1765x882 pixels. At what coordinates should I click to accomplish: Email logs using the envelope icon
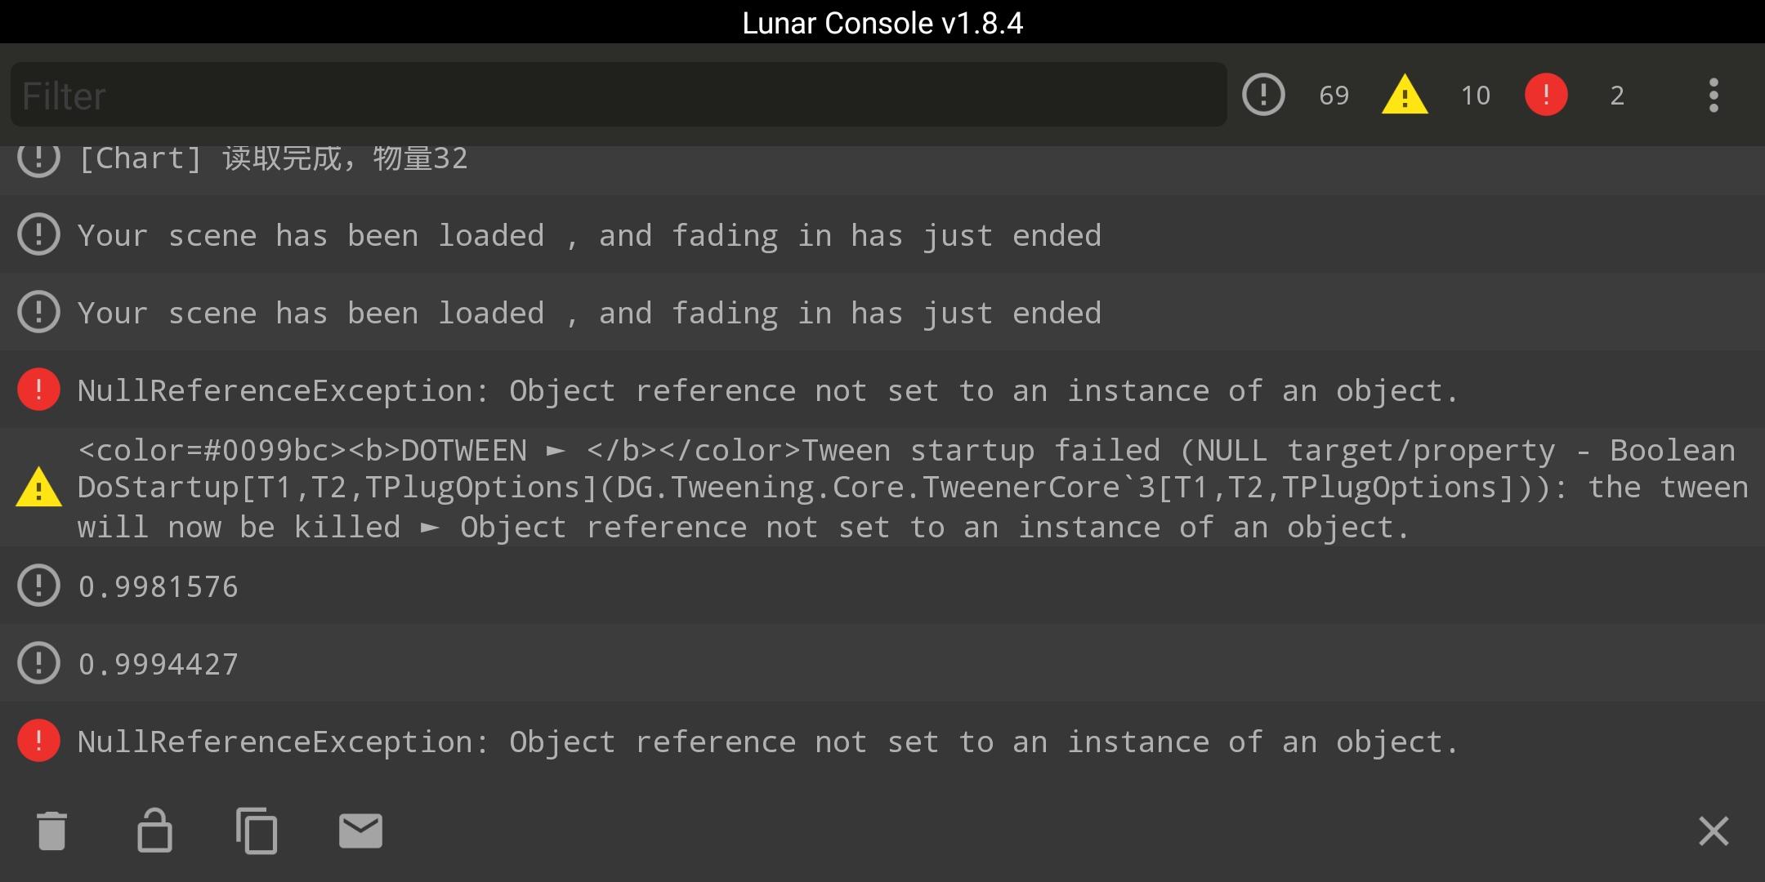(360, 831)
